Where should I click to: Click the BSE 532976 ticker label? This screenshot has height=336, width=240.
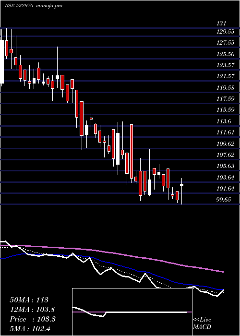[19, 6]
